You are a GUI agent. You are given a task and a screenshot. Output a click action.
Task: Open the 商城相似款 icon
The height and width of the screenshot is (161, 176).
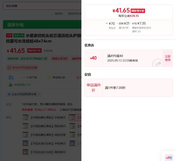tap(49, 78)
